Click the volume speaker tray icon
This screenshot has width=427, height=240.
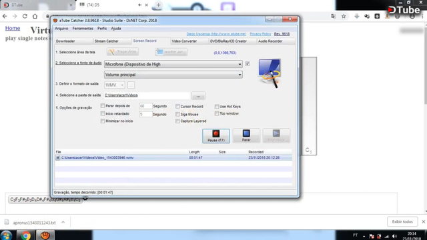click(x=394, y=236)
